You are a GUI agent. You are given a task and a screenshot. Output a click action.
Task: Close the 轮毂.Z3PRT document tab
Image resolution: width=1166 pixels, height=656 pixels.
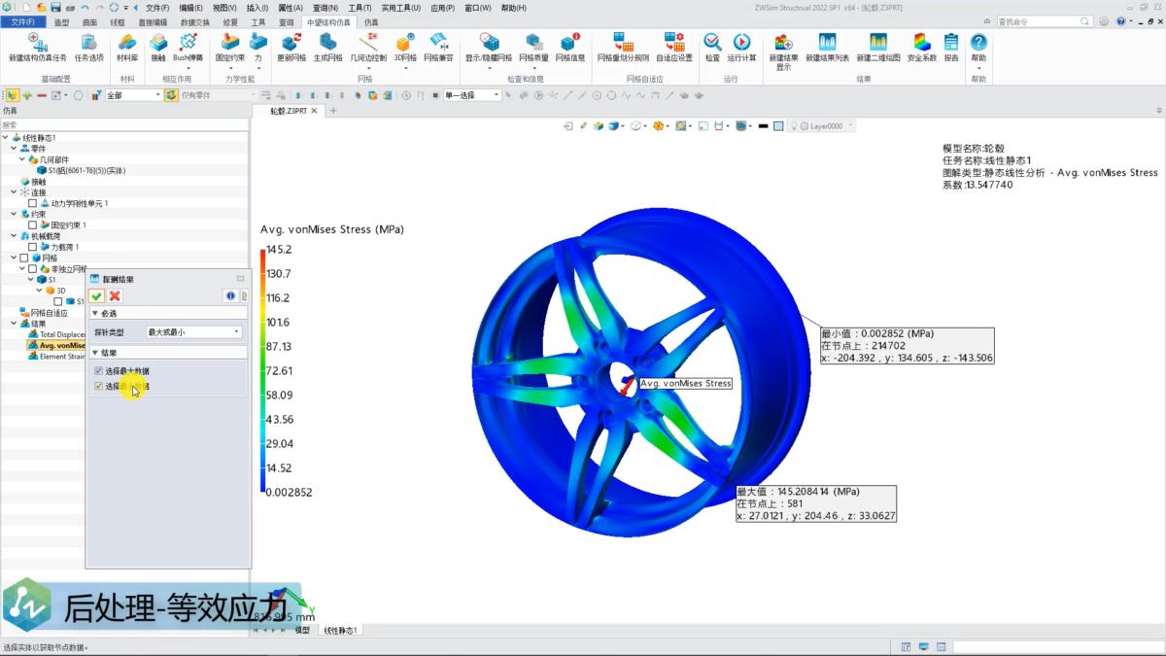[x=314, y=111]
